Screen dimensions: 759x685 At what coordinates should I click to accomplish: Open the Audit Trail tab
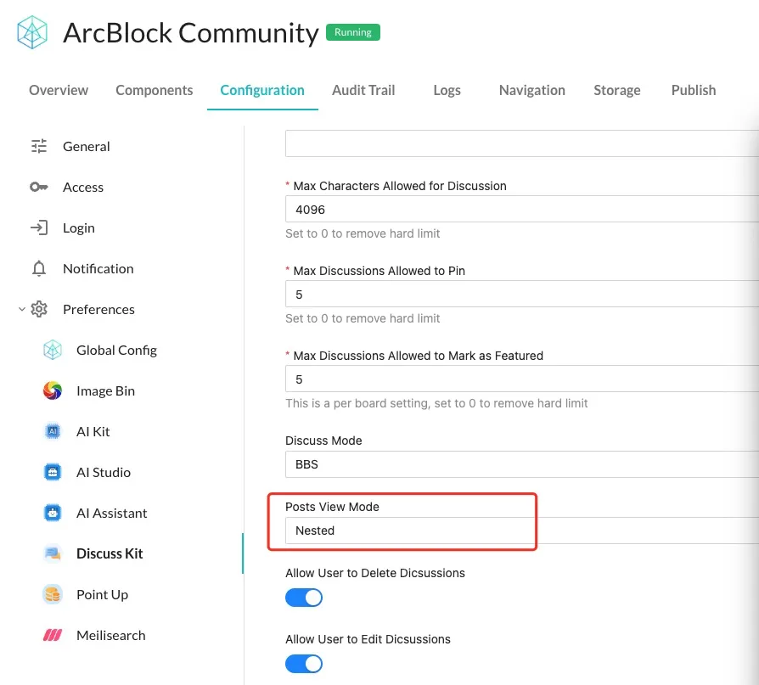(363, 90)
